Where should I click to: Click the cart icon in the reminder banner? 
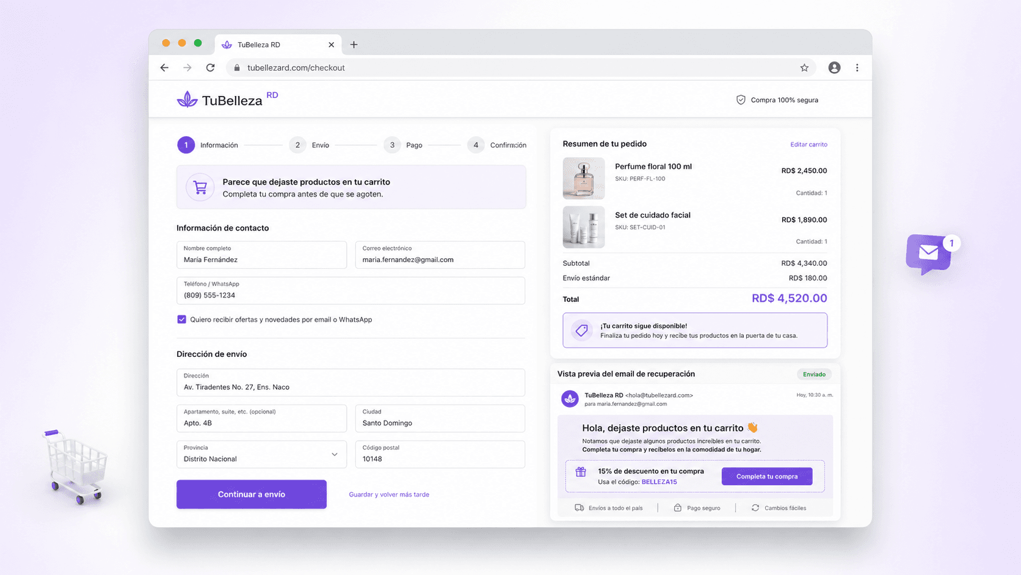pyautogui.click(x=200, y=187)
